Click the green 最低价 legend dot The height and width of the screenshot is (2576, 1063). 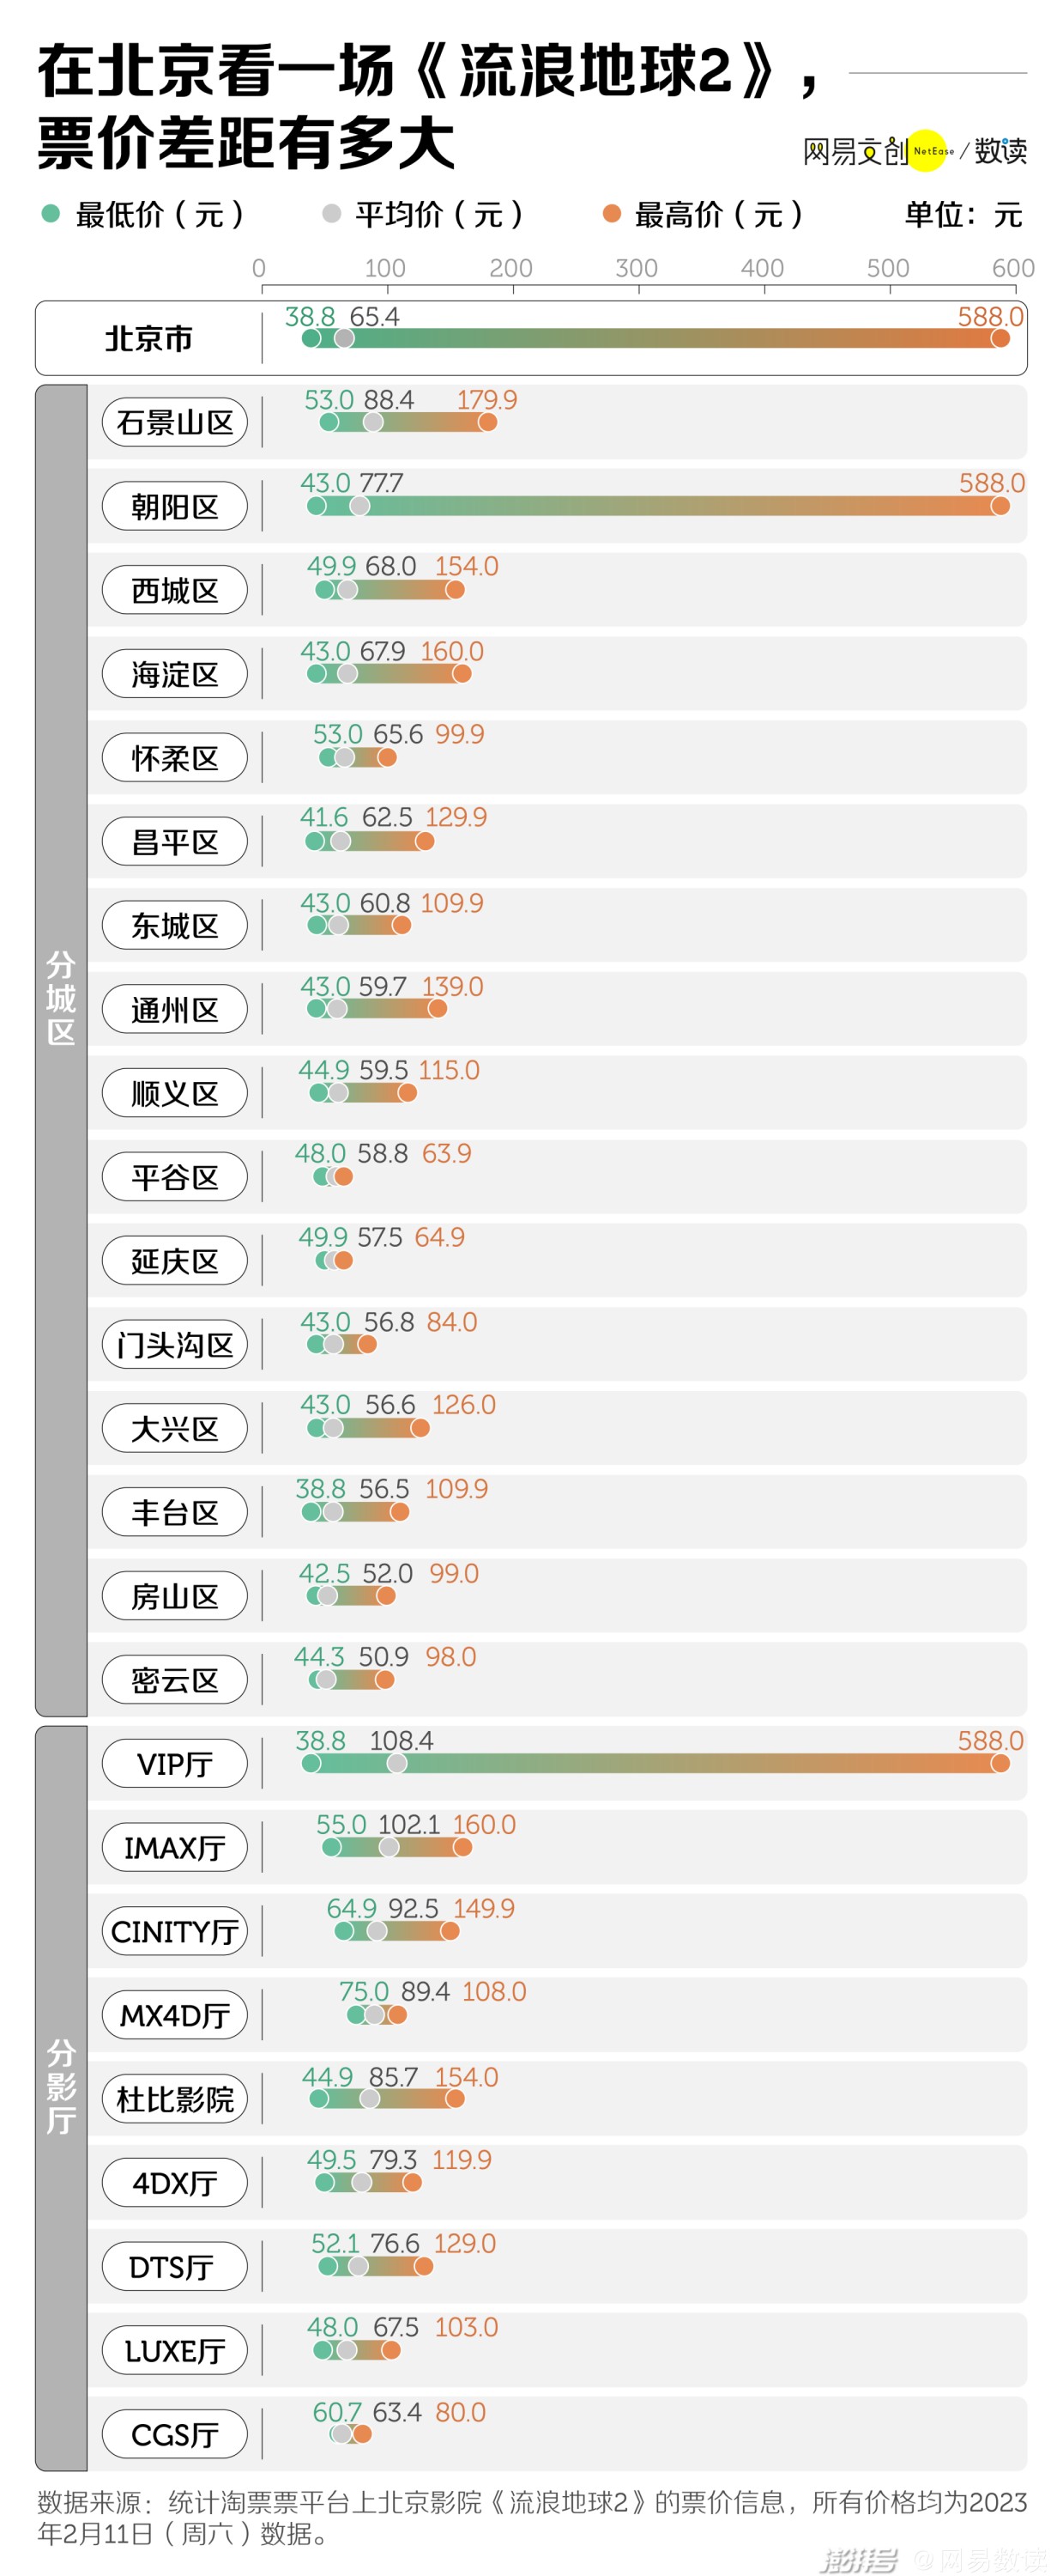[51, 213]
